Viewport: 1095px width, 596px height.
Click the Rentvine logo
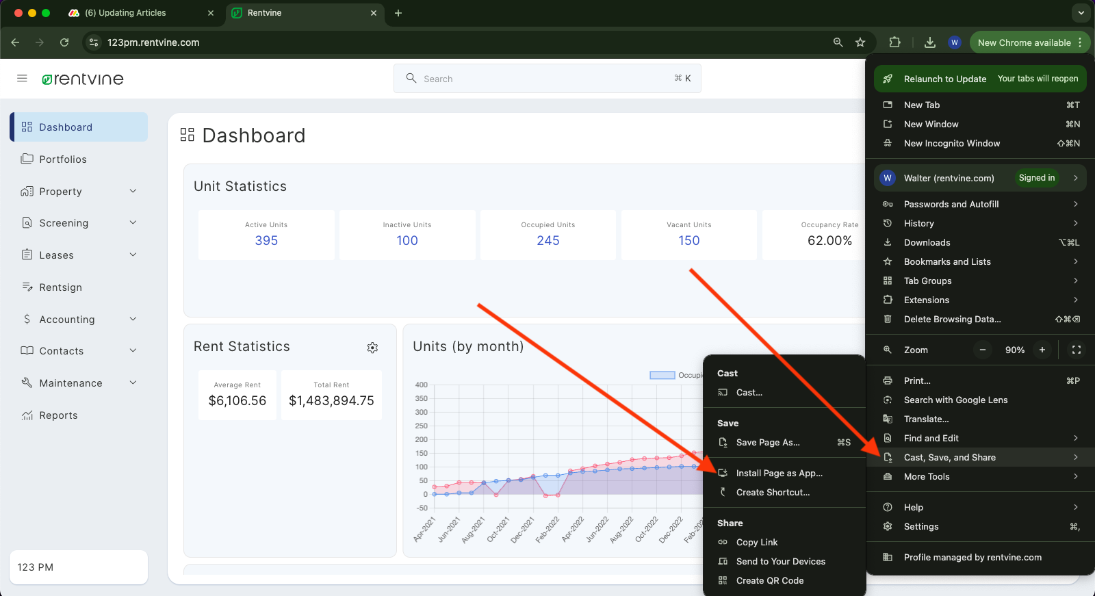[83, 79]
